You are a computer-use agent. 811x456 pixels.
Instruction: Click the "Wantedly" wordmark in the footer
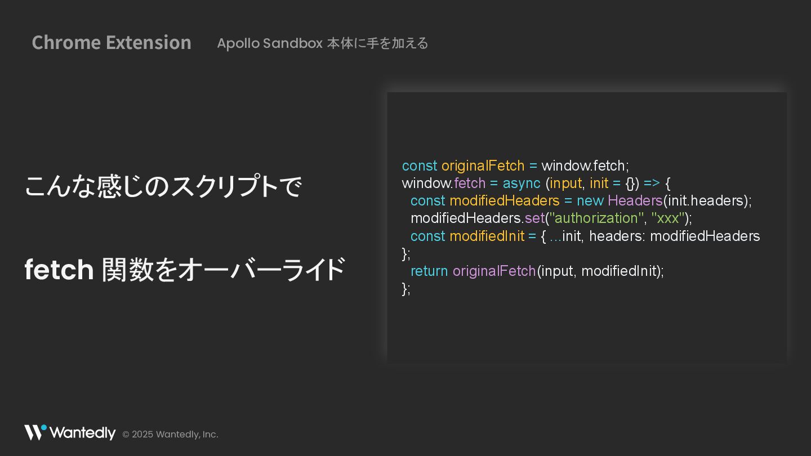82,432
